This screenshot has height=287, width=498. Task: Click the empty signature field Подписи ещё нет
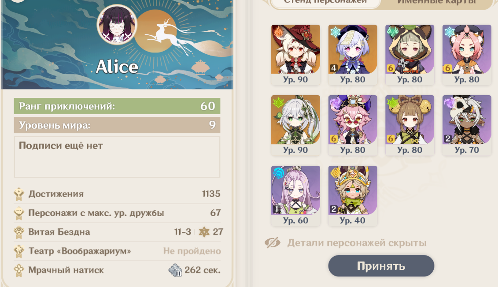[117, 157]
